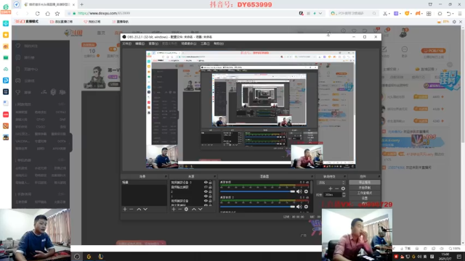
Task: Lock the 视频捕获设备 2 source
Action: (x=210, y=182)
